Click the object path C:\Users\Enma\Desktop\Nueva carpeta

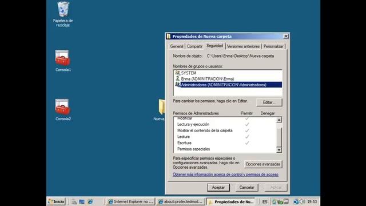tap(240, 56)
